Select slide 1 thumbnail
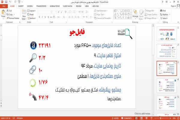Image resolution: width=180 pixels, height=120 pixels. tap(166, 34)
